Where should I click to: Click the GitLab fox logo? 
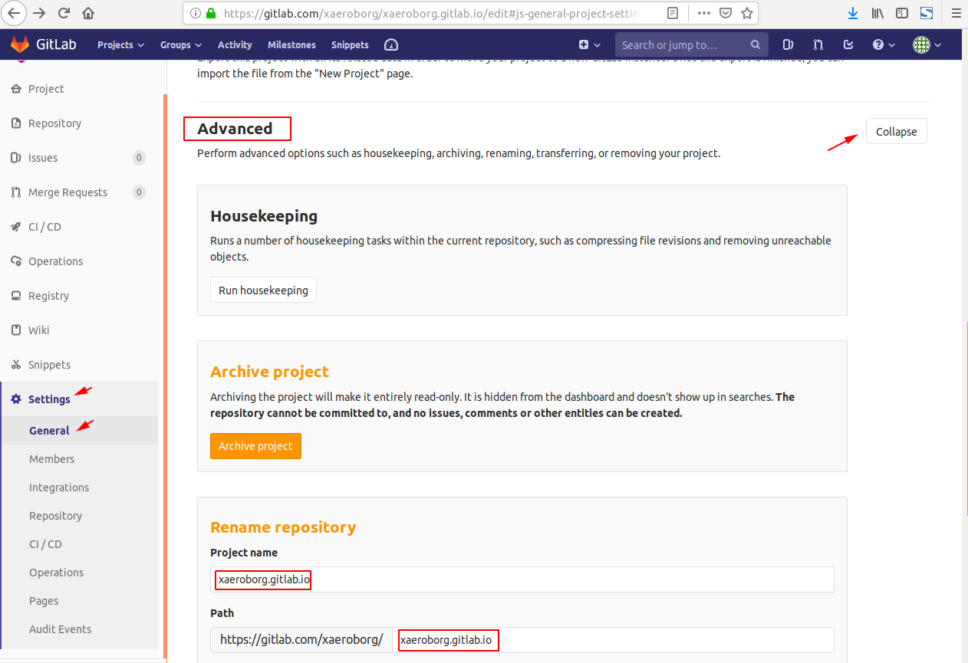(x=20, y=44)
